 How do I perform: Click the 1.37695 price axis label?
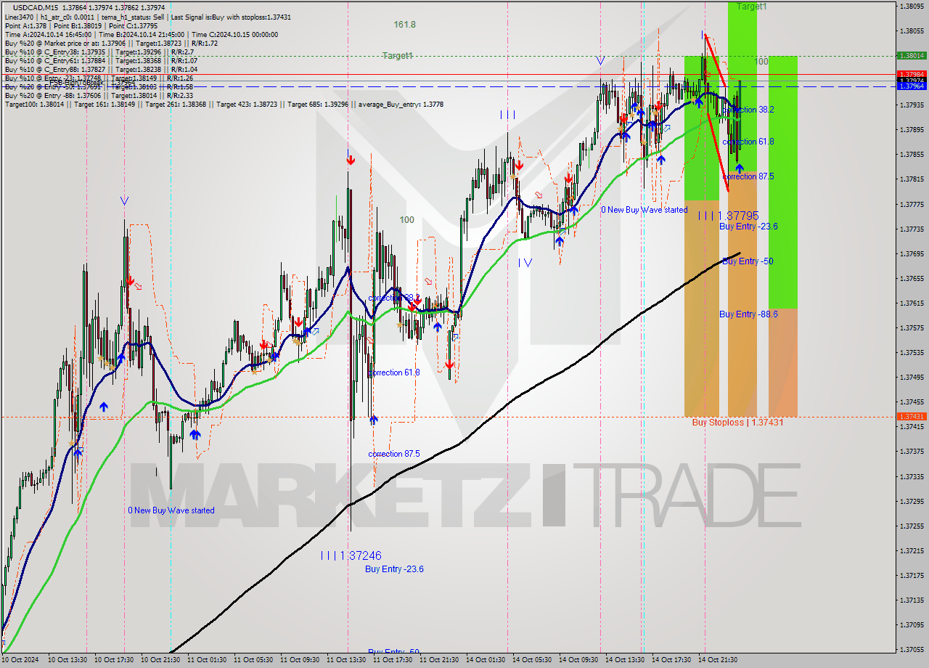[912, 253]
